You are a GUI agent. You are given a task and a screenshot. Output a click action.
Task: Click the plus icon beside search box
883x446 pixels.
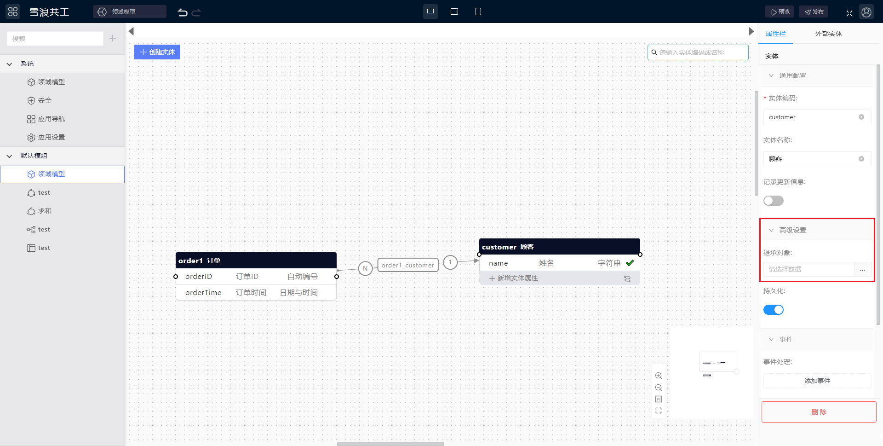coord(113,39)
